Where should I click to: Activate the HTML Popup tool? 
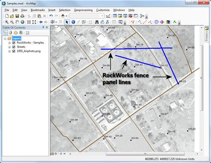84,22
